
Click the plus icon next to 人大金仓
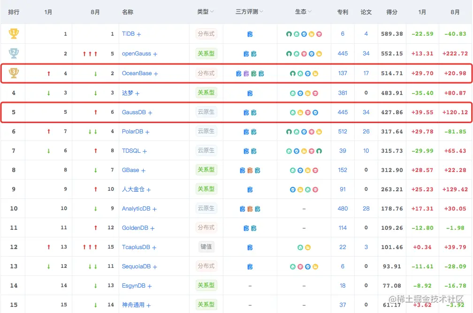point(148,190)
